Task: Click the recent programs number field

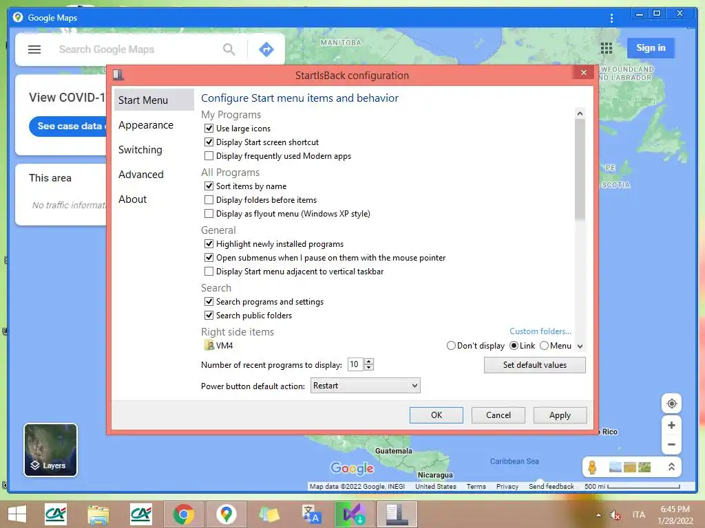Action: point(355,364)
